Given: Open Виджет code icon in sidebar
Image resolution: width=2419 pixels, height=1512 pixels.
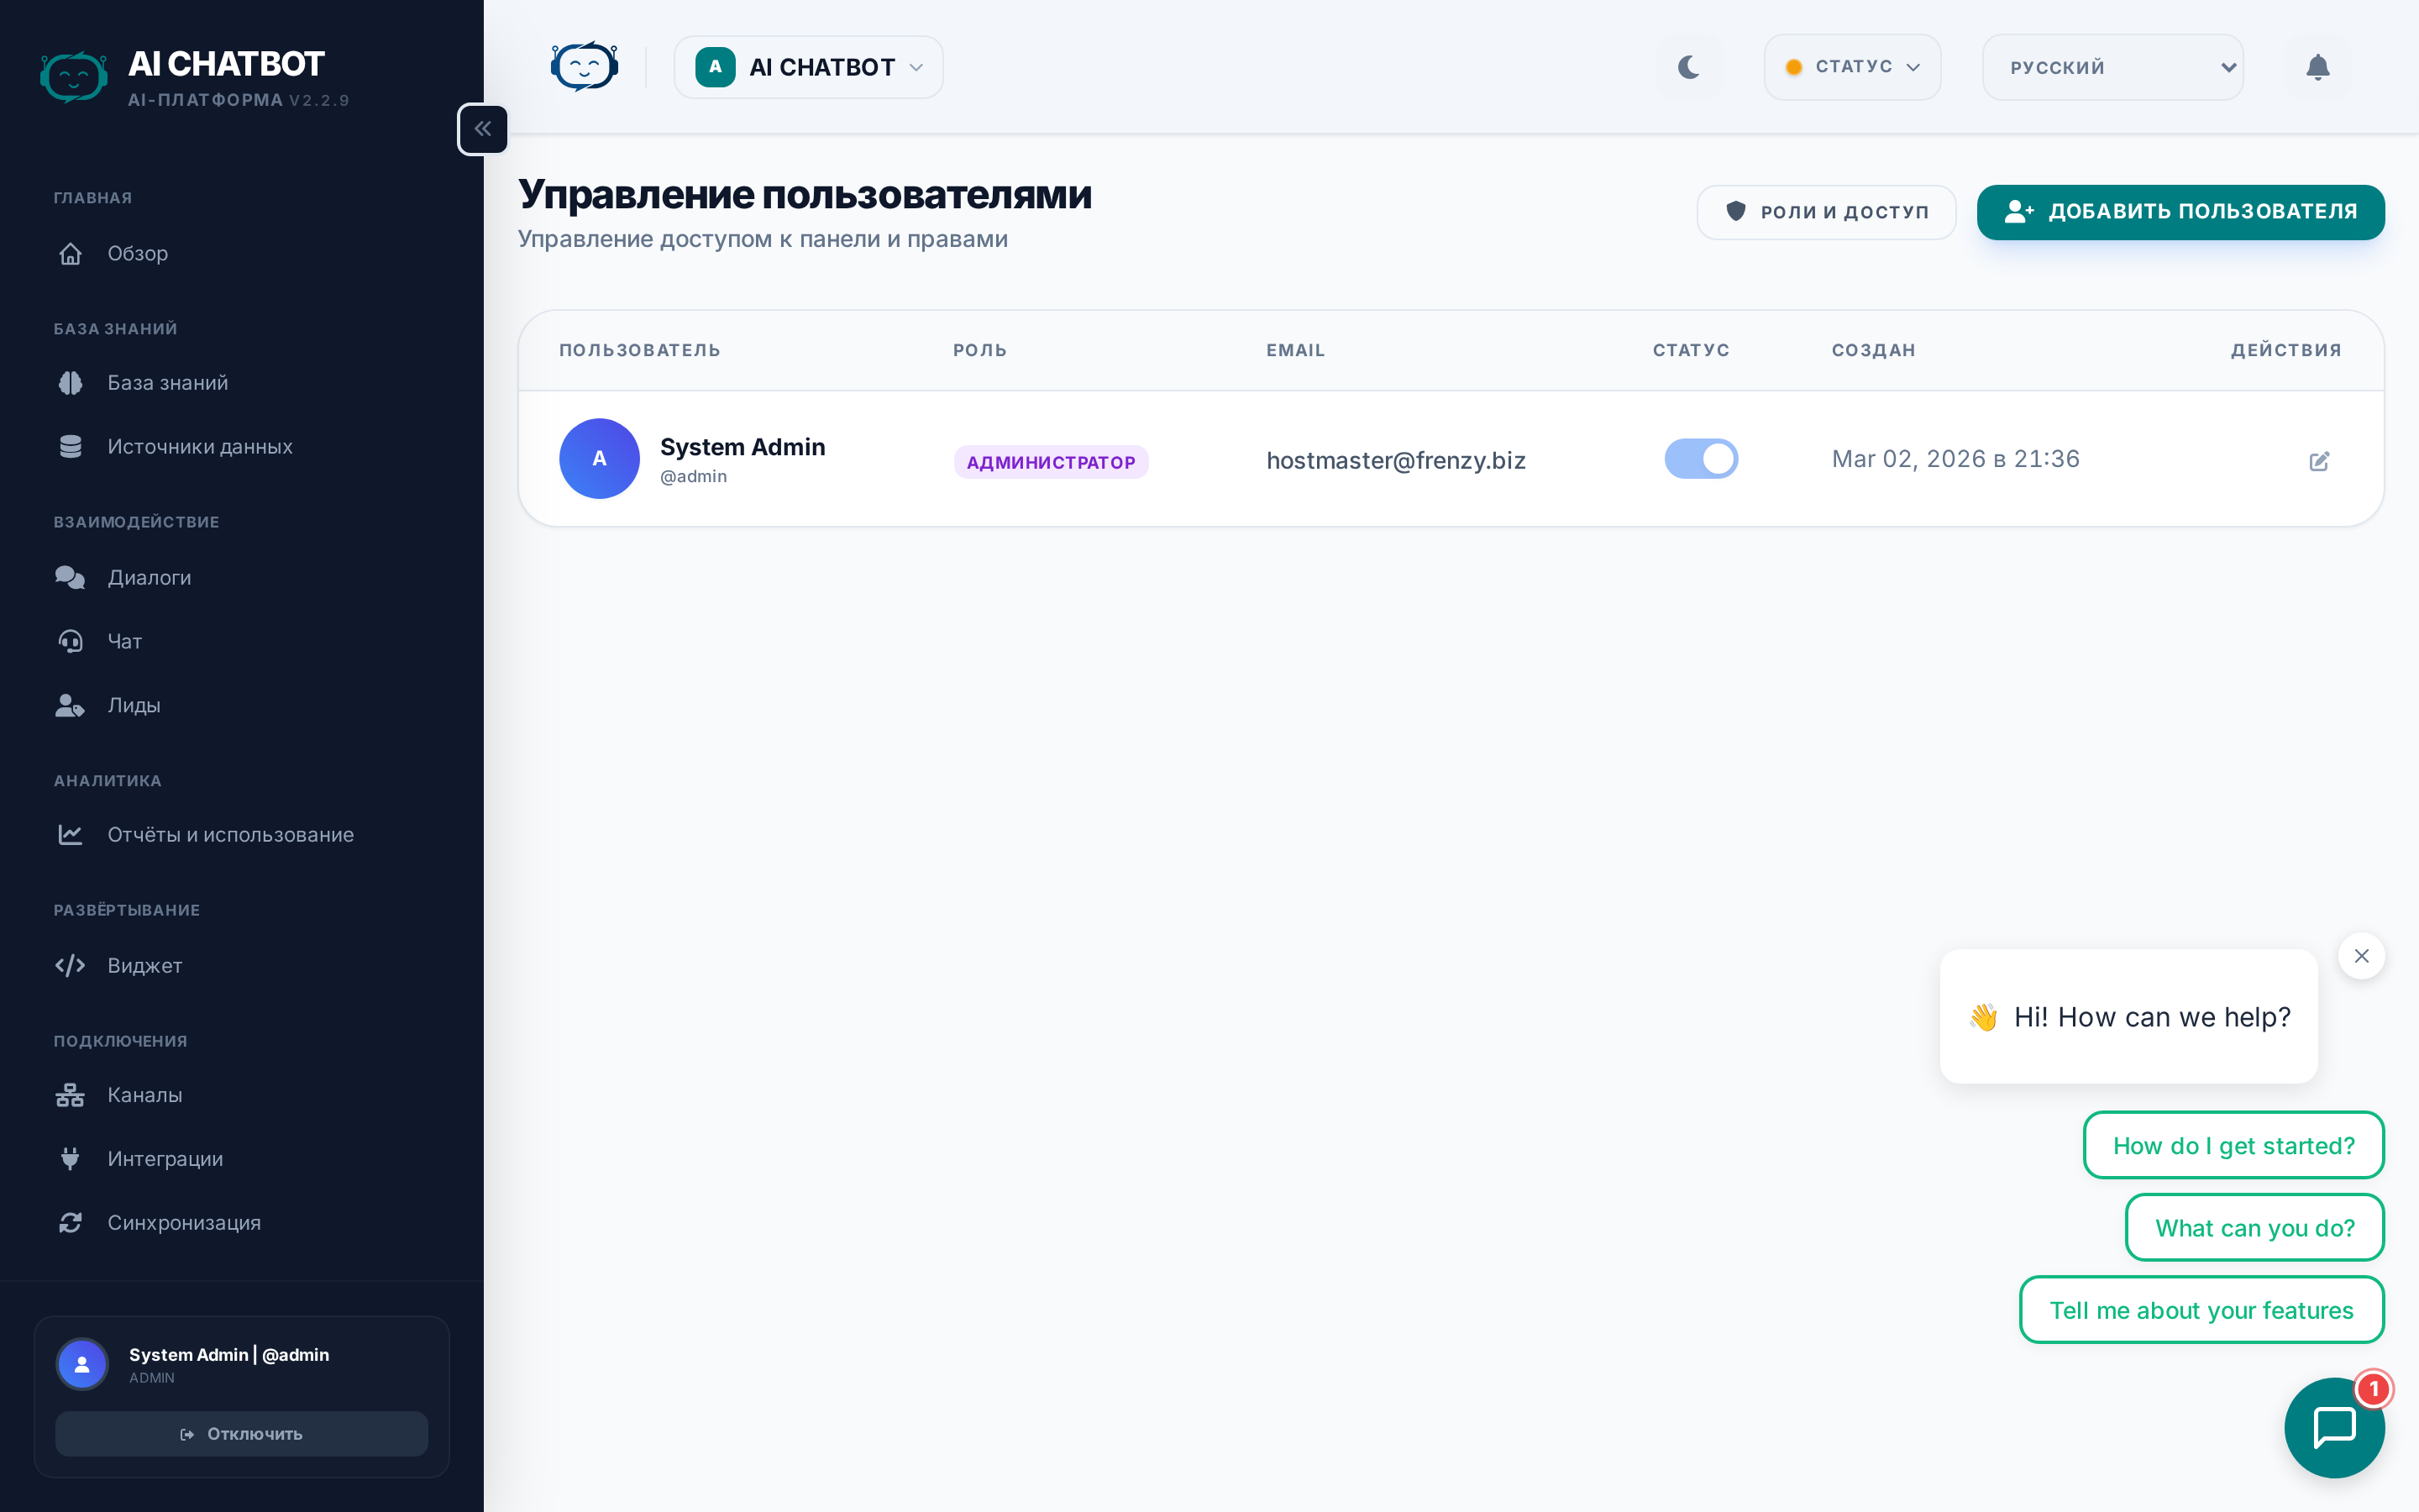Looking at the screenshot, I should tap(70, 965).
